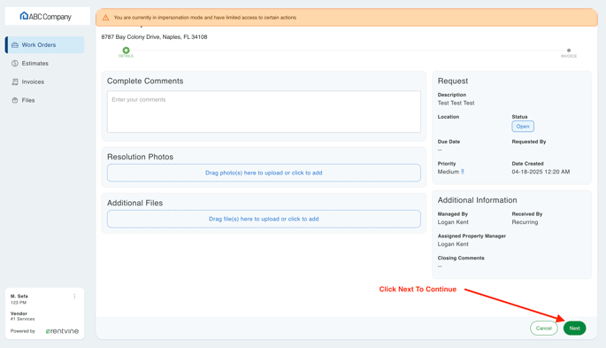Click address 8787 Bay Colony Drive text
This screenshot has width=606, height=348.
click(x=154, y=36)
